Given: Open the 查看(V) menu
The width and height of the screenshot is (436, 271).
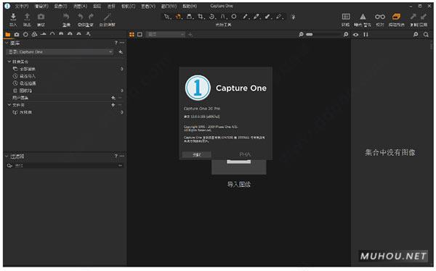Looking at the screenshot, I should click(148, 6).
